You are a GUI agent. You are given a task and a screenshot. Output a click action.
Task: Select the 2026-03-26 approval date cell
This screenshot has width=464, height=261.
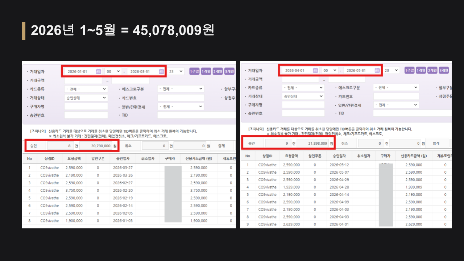(x=123, y=175)
